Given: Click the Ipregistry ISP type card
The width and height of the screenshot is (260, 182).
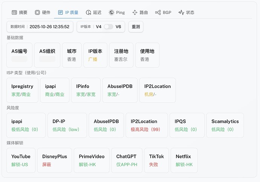Looking at the screenshot, I should [x=22, y=90].
